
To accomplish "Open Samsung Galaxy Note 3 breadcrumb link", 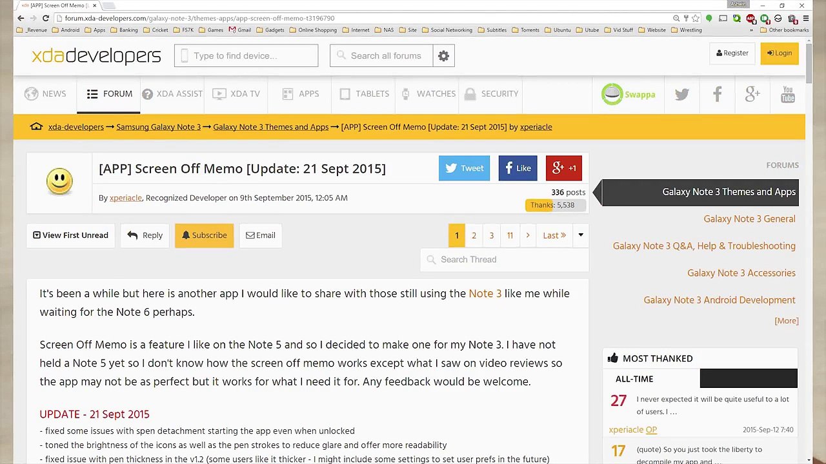I will click(158, 127).
